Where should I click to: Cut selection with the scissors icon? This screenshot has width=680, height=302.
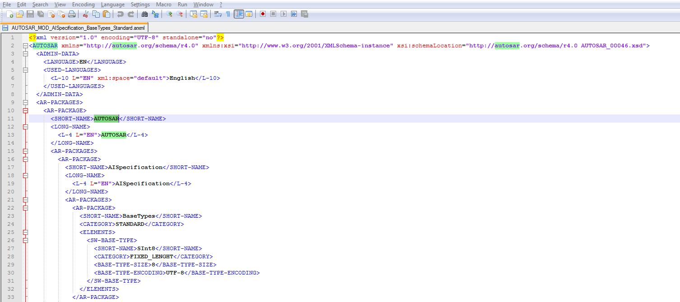[x=85, y=14]
